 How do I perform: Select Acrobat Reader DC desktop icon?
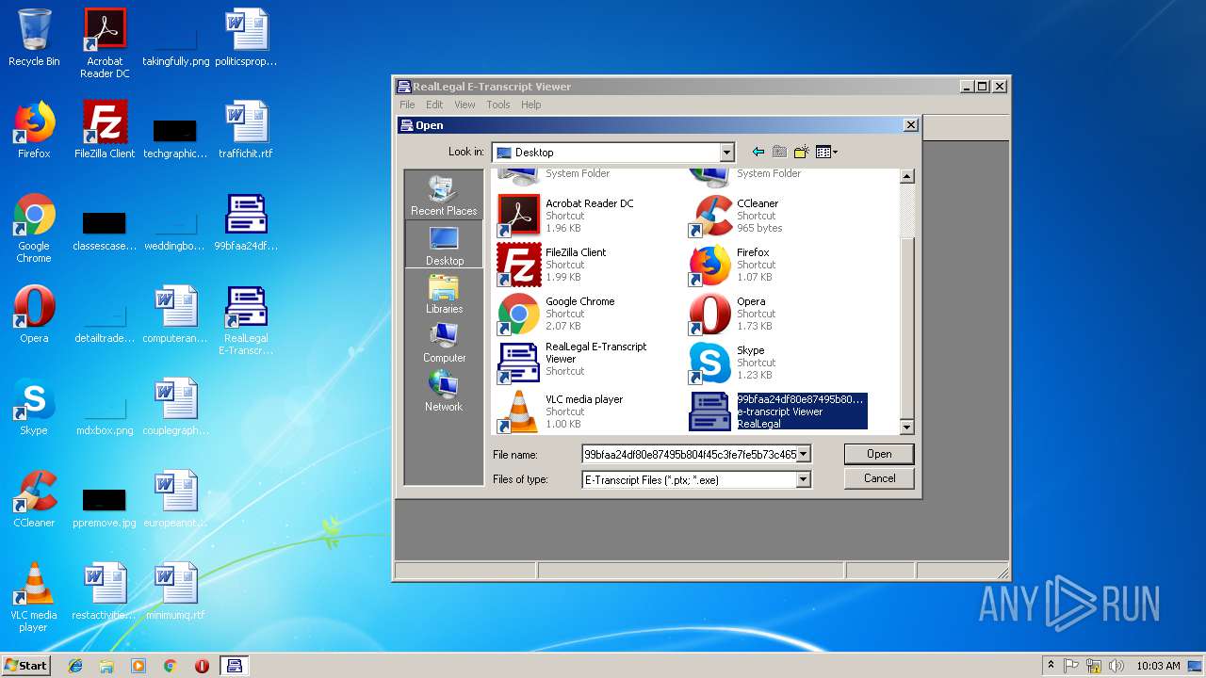[105, 43]
